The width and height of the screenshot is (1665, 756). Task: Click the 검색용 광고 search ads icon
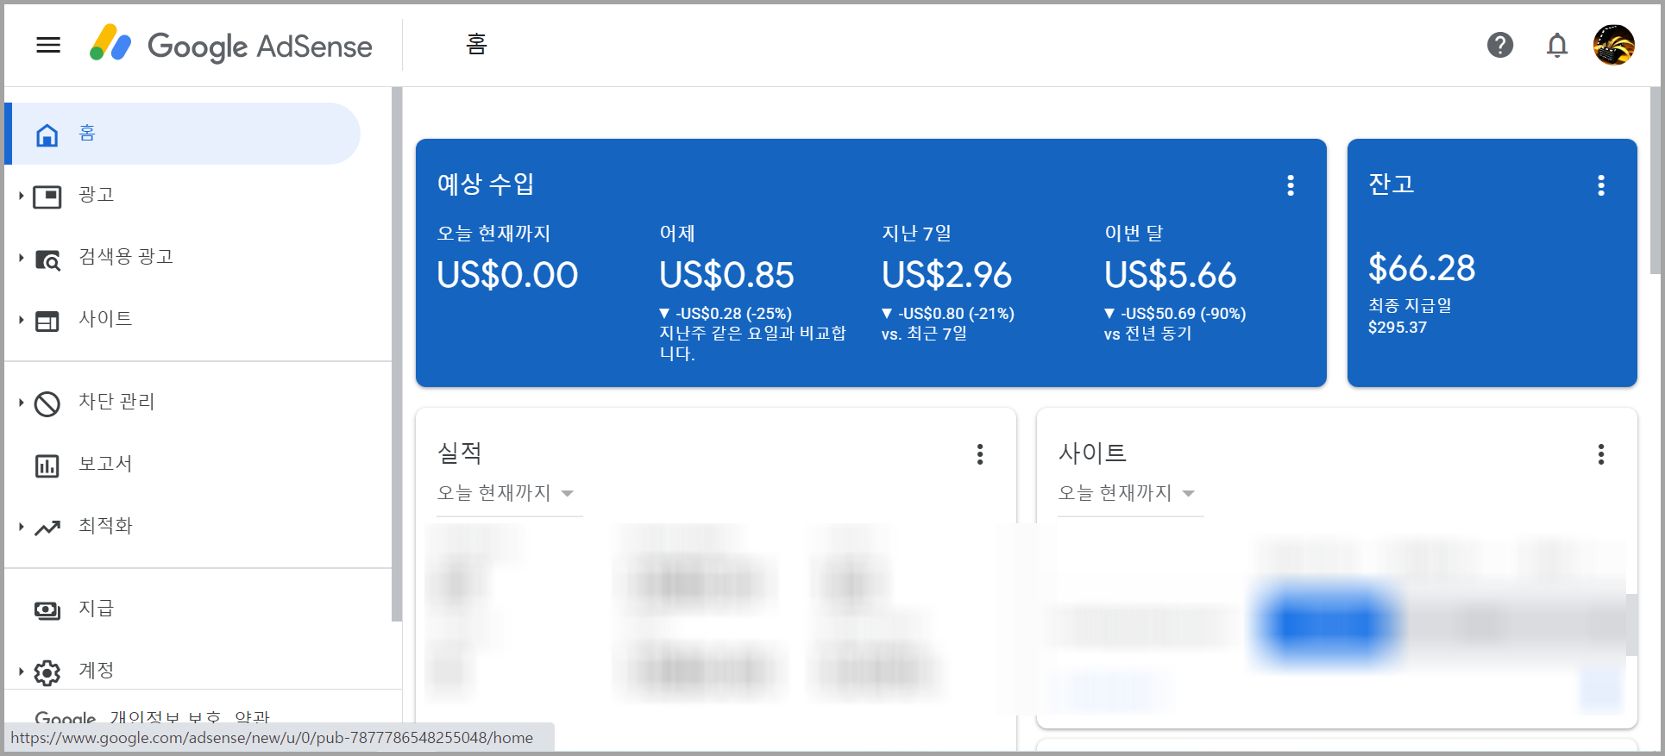click(47, 259)
